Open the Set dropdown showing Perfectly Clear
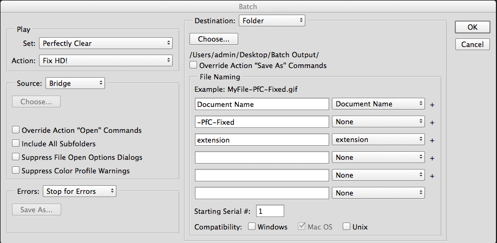 106,43
